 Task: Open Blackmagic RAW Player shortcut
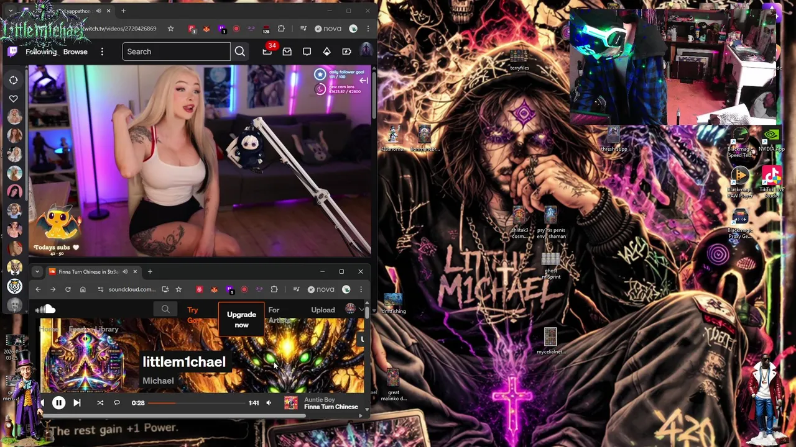pos(740,183)
